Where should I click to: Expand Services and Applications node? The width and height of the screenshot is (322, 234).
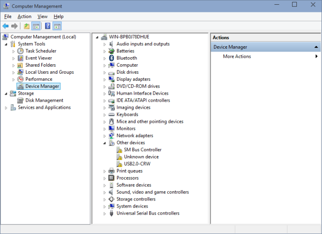(6, 108)
